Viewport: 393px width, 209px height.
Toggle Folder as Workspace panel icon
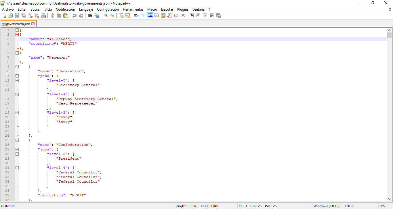176,16
